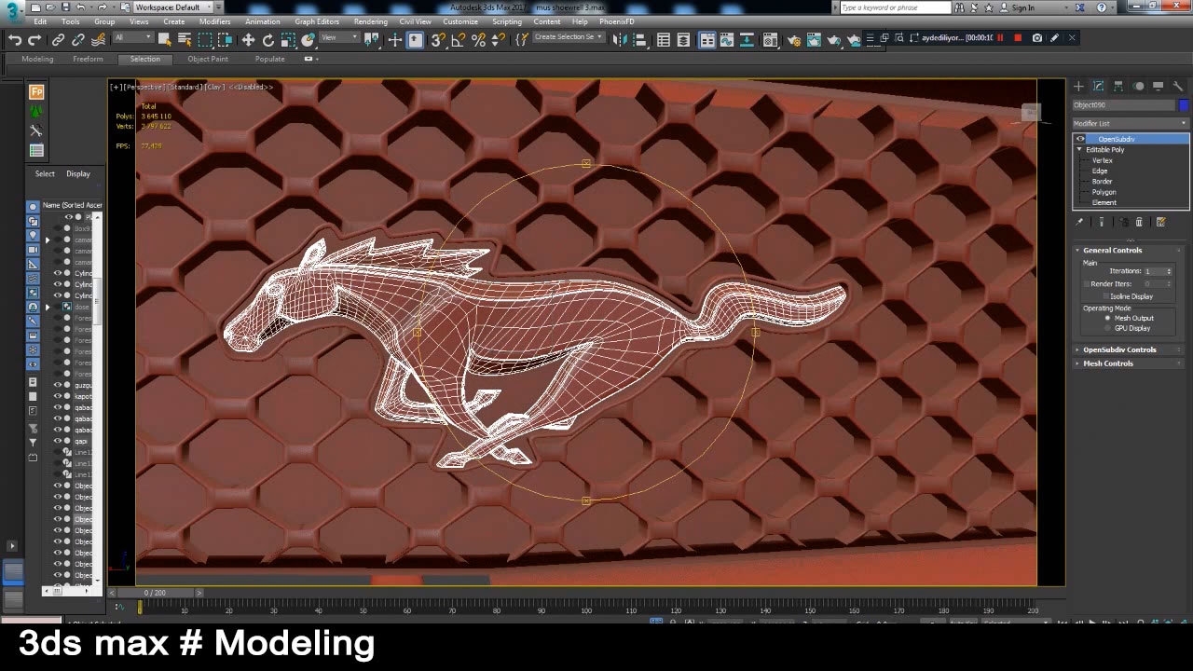The width and height of the screenshot is (1193, 671).
Task: Expand the Mesh Controls rollout
Action: [1077, 363]
